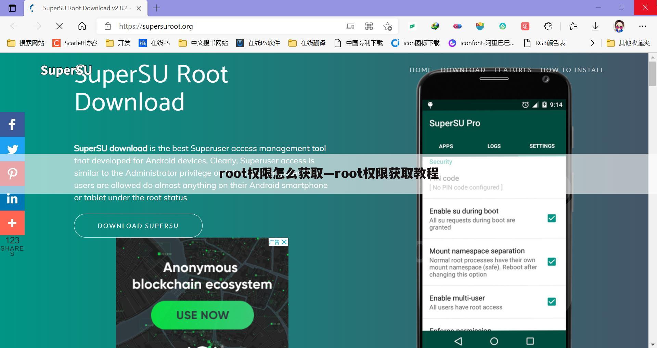Open the icon图标下载 bookmark
This screenshot has width=657, height=348.
coord(415,43)
